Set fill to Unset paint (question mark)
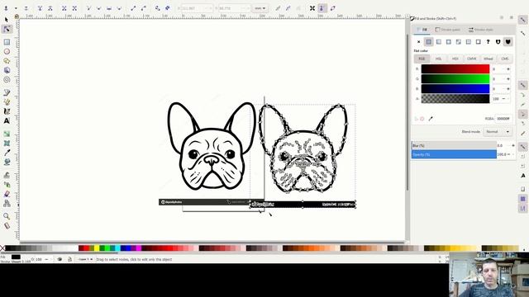The image size is (529, 297). (x=488, y=42)
